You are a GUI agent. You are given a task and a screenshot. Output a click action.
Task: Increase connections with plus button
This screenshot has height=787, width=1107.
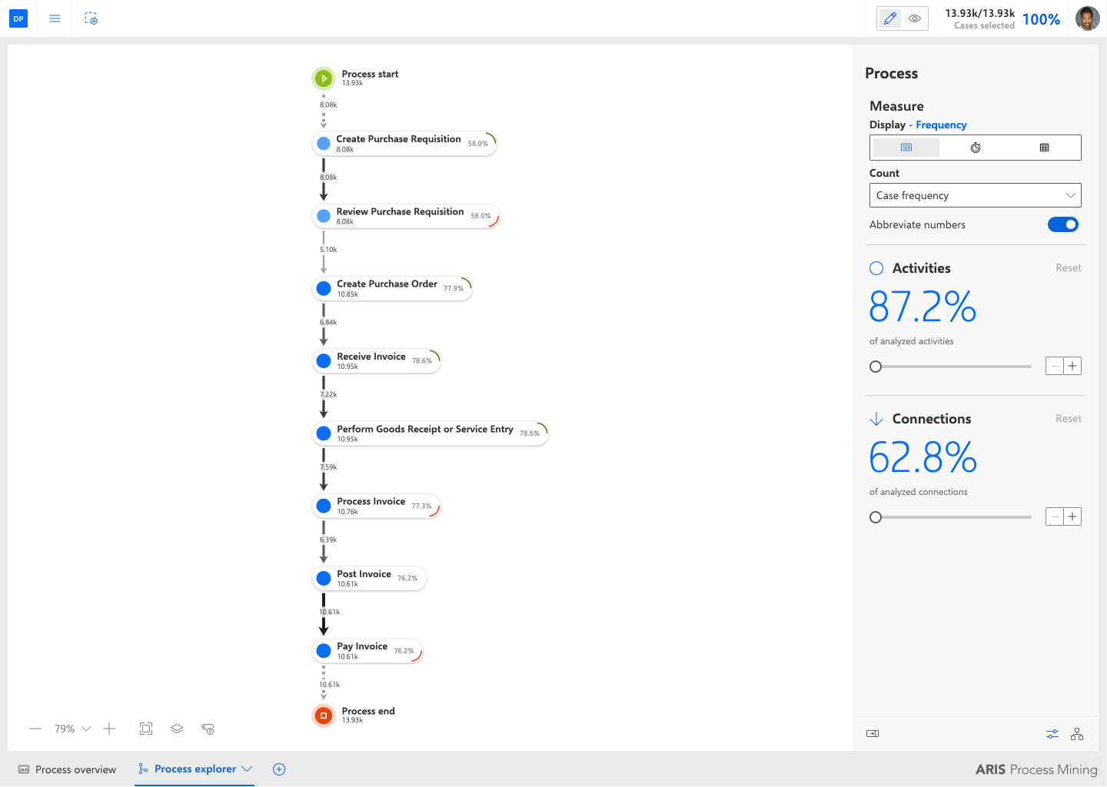click(x=1072, y=516)
